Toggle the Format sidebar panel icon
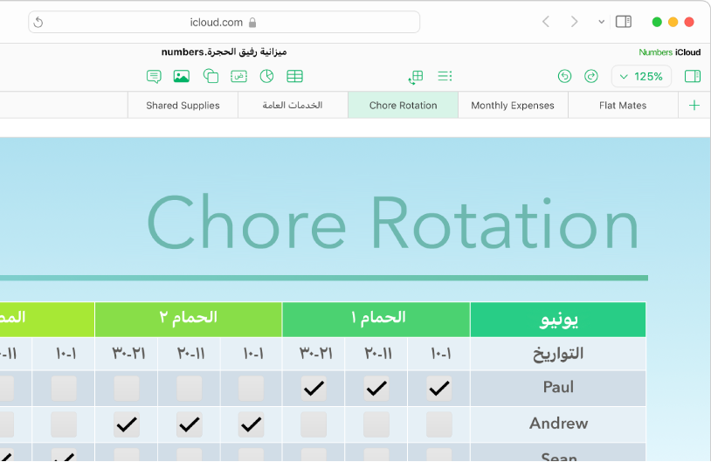This screenshot has width=711, height=462. [x=693, y=76]
